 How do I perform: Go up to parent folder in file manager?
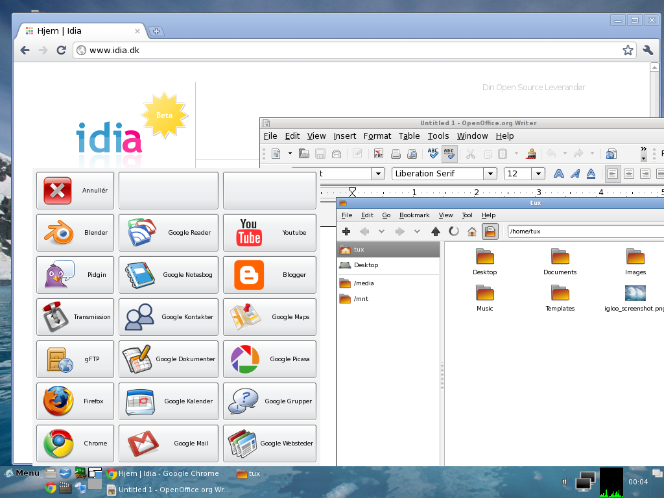tap(435, 231)
